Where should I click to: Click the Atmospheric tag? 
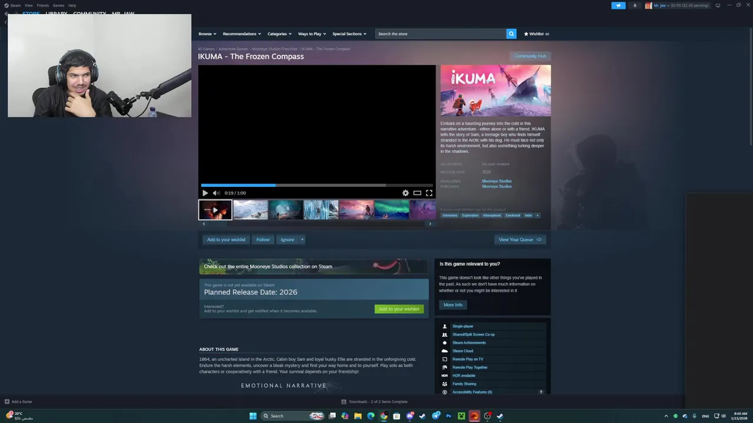tap(492, 215)
